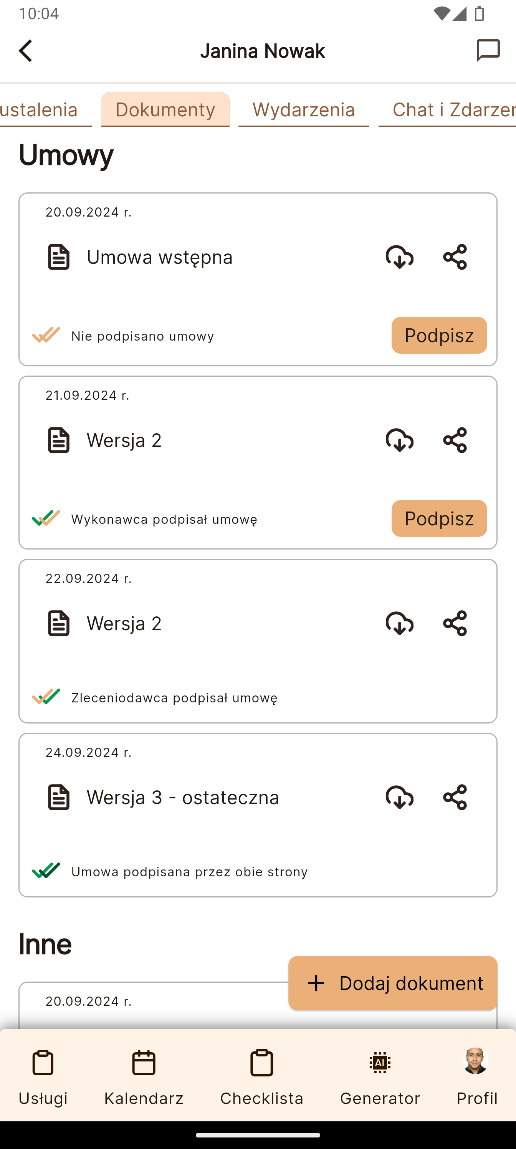Share Wersja 2 dated 22.09.2024
Screen dimensions: 516x1149
455,623
